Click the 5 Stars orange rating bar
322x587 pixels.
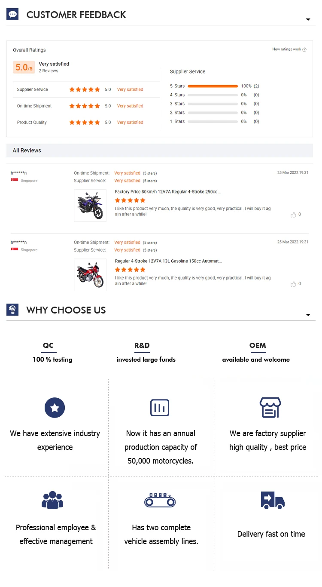[x=213, y=86]
